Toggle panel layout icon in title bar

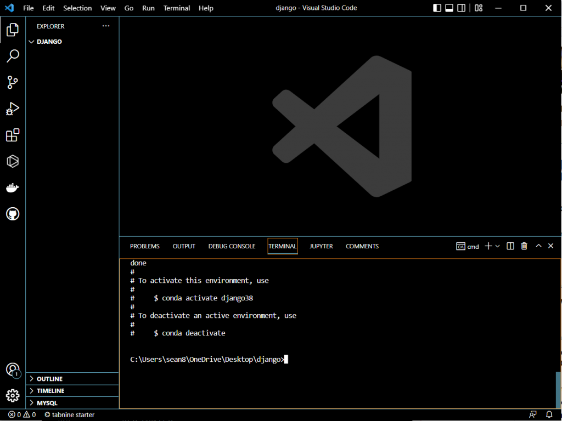(x=449, y=8)
